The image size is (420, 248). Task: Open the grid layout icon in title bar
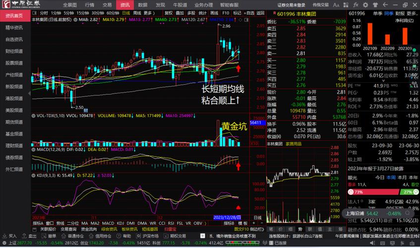[346, 5]
